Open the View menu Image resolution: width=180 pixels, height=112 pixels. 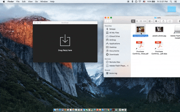point(30,1)
